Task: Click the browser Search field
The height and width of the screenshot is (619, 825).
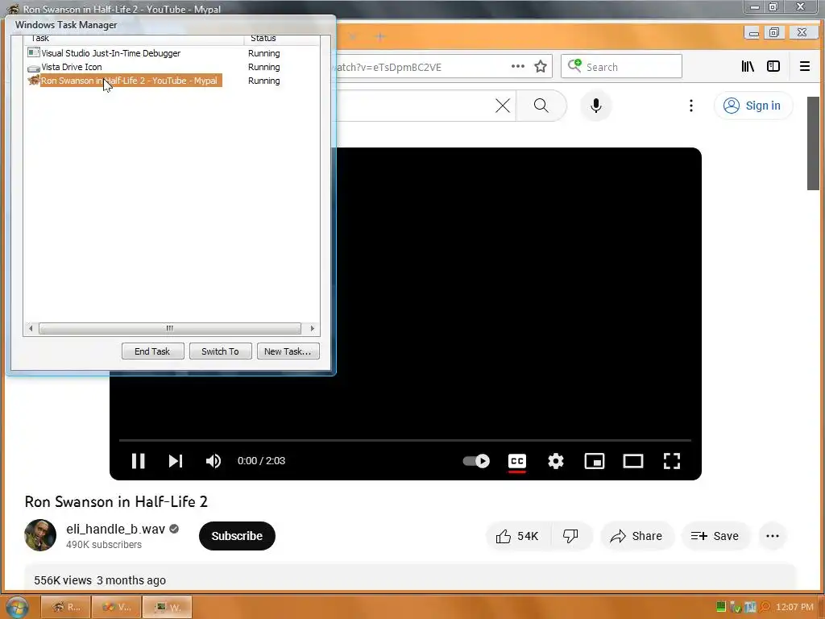Action: 621,66
